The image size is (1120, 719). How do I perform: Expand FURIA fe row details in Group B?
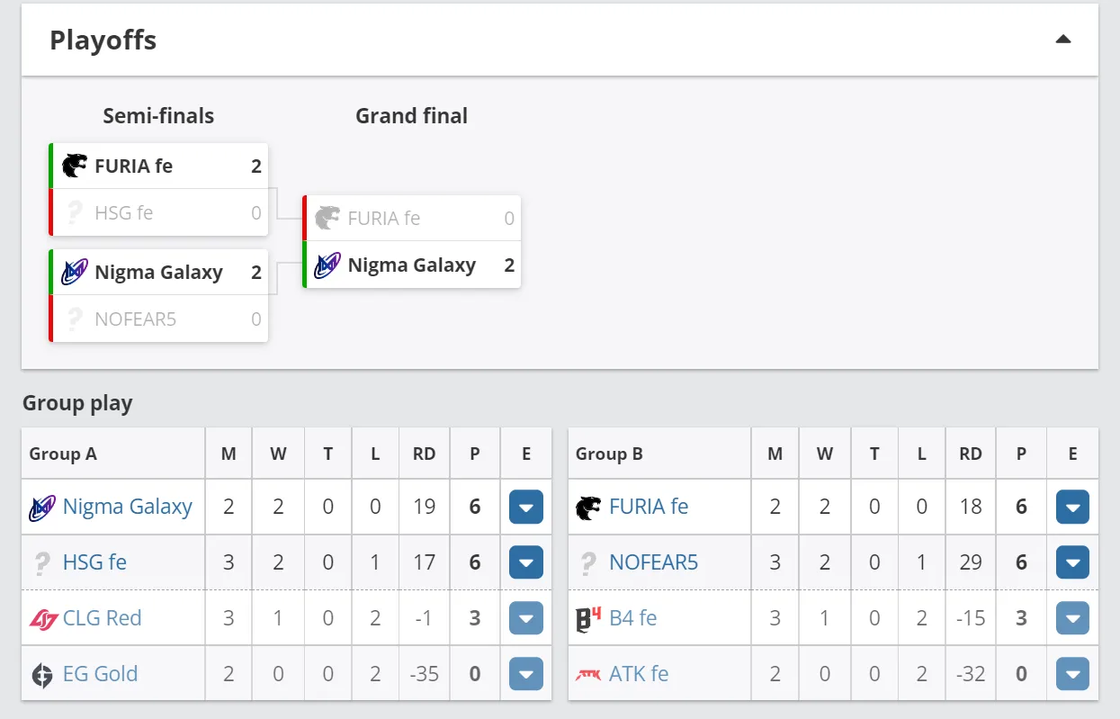1072,508
